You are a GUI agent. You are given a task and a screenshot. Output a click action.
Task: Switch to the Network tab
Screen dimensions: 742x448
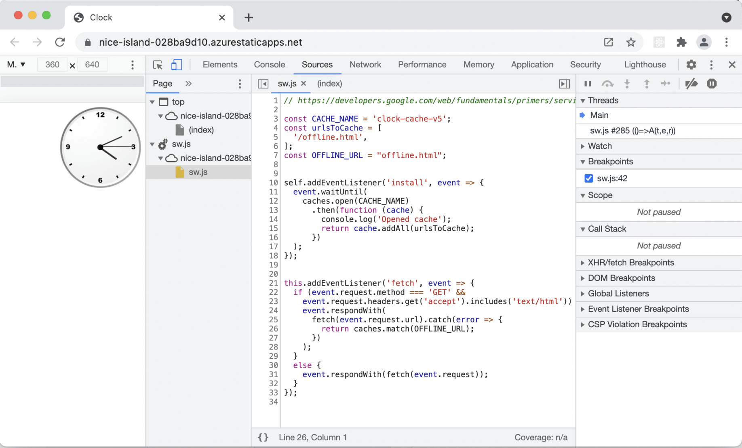pos(365,65)
